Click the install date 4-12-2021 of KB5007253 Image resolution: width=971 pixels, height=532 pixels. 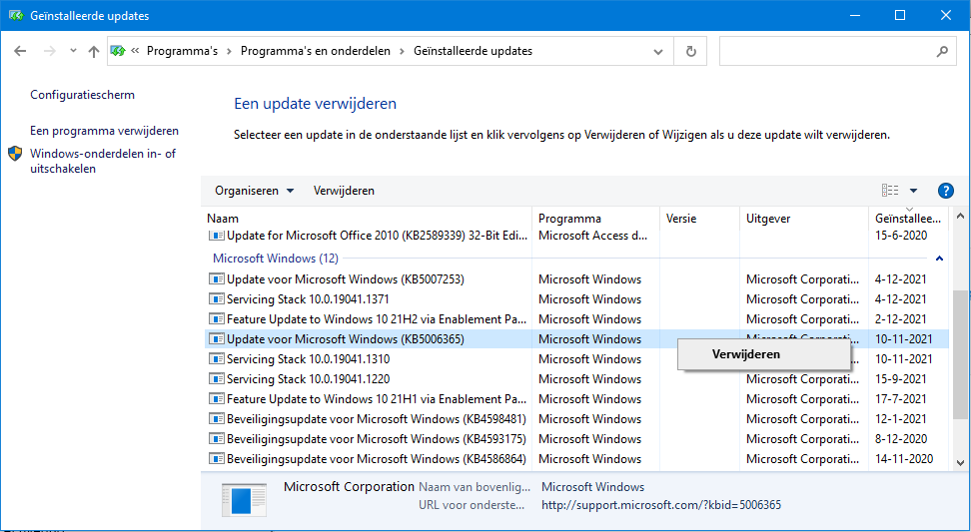coord(900,279)
